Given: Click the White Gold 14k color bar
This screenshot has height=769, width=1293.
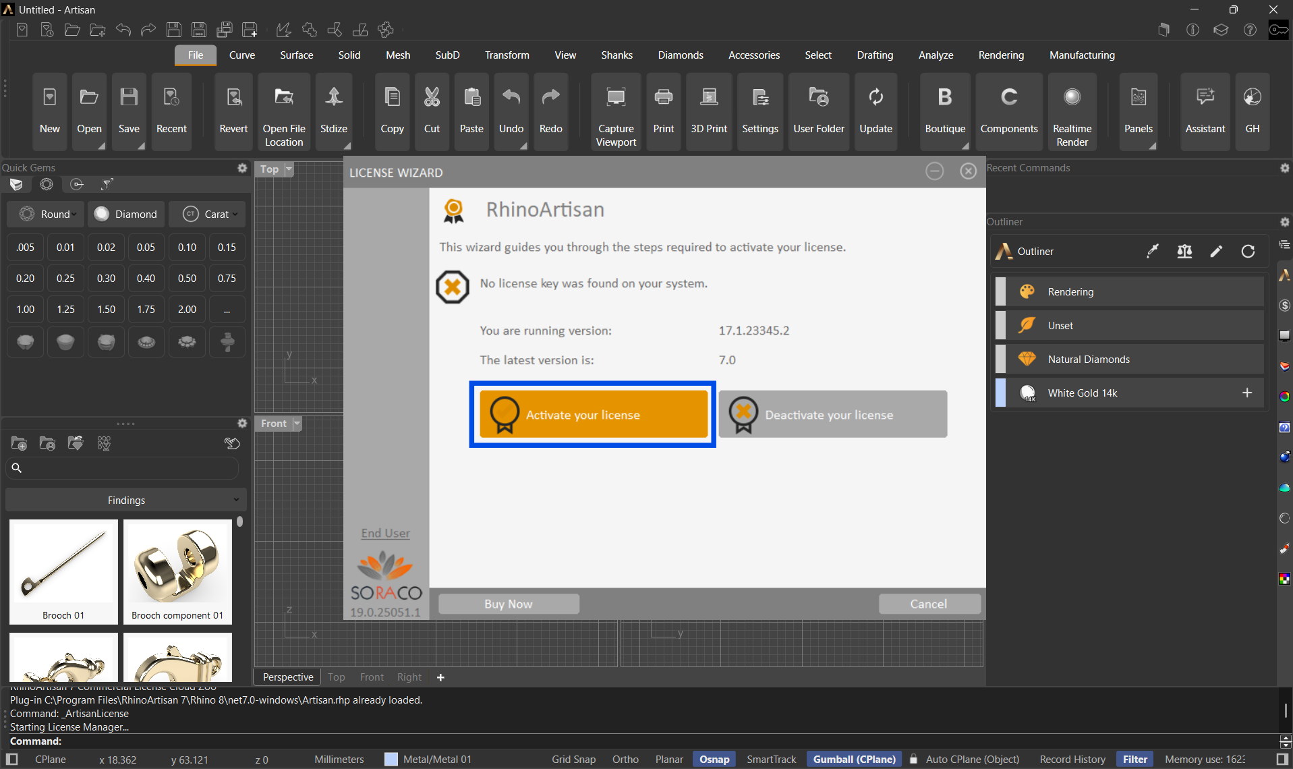Looking at the screenshot, I should [1001, 393].
